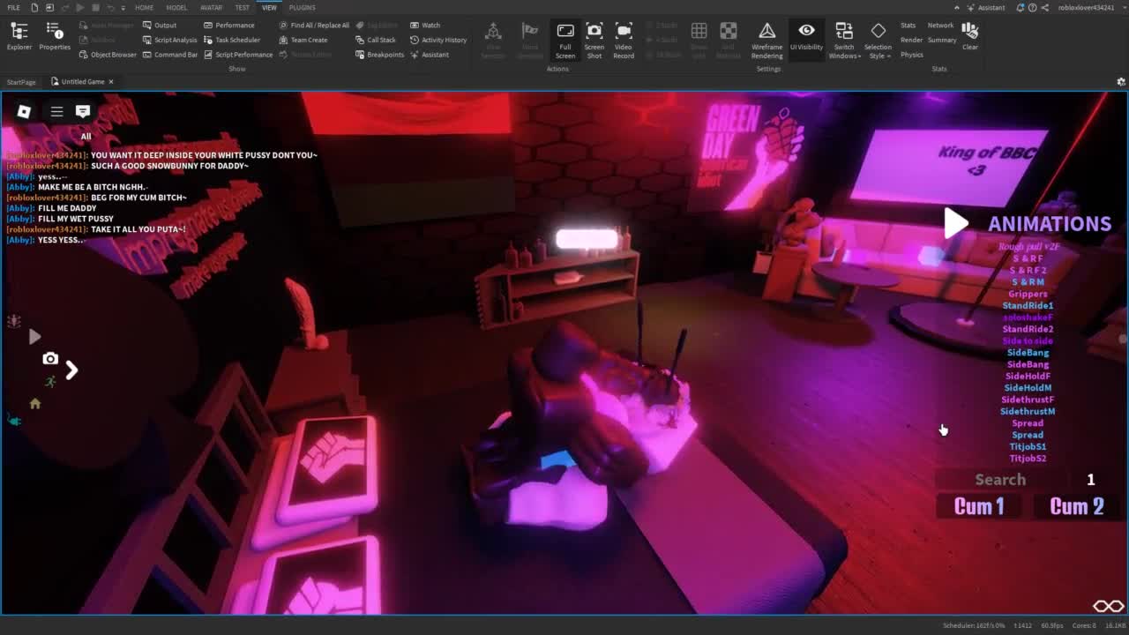The image size is (1129, 635).
Task: Click the Breakpoints button
Action: click(380, 55)
